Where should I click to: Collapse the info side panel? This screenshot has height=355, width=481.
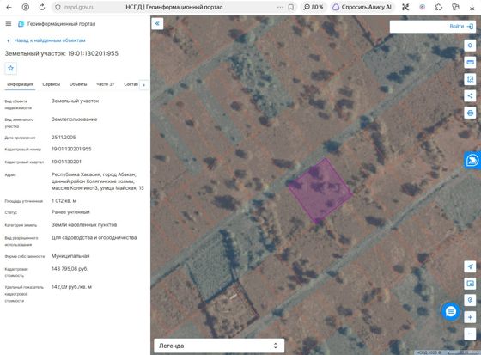157,23
